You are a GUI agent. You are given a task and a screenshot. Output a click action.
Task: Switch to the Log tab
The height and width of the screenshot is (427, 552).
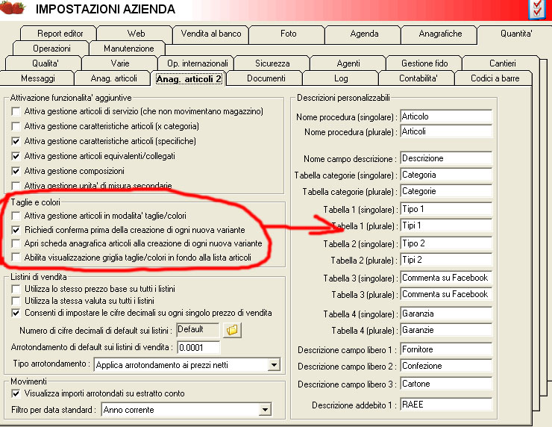pyautogui.click(x=341, y=78)
